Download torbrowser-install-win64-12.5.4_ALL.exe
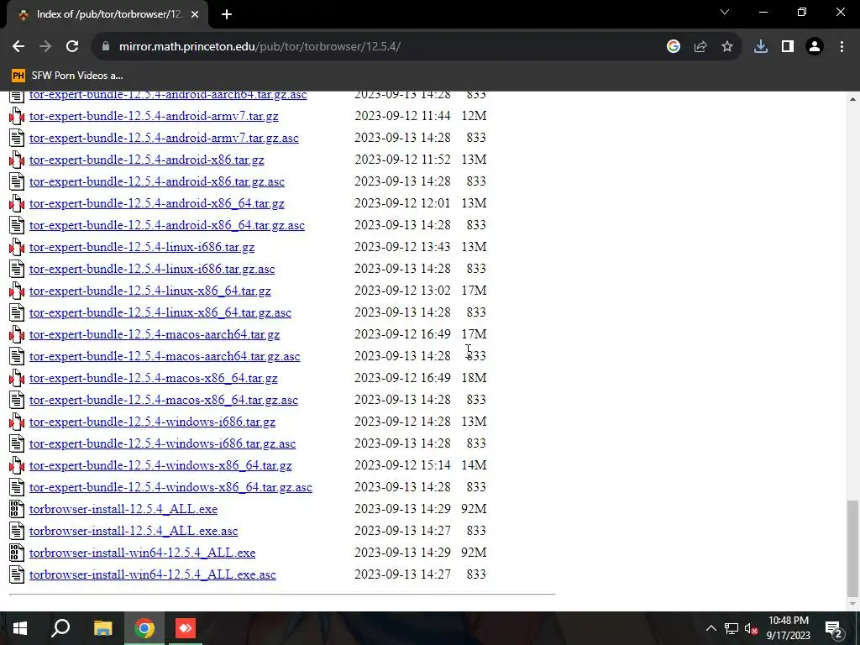860x645 pixels. pyautogui.click(x=142, y=553)
